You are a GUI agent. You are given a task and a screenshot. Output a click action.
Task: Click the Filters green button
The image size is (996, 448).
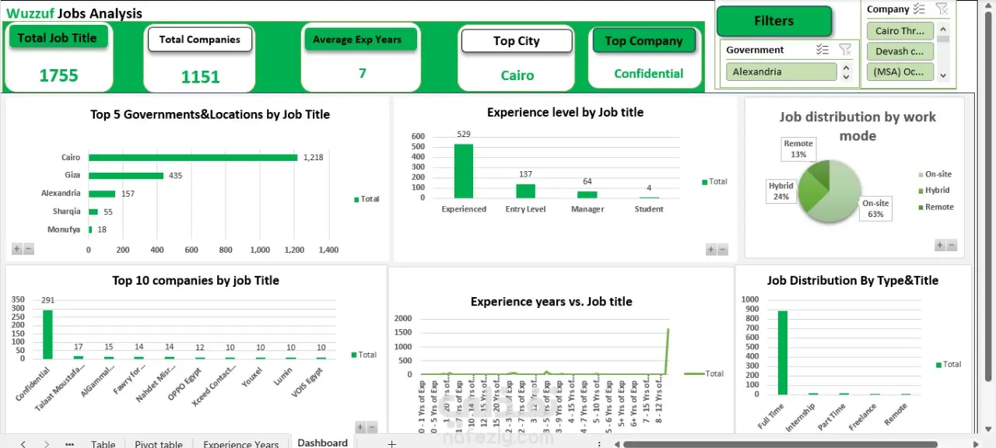point(773,21)
